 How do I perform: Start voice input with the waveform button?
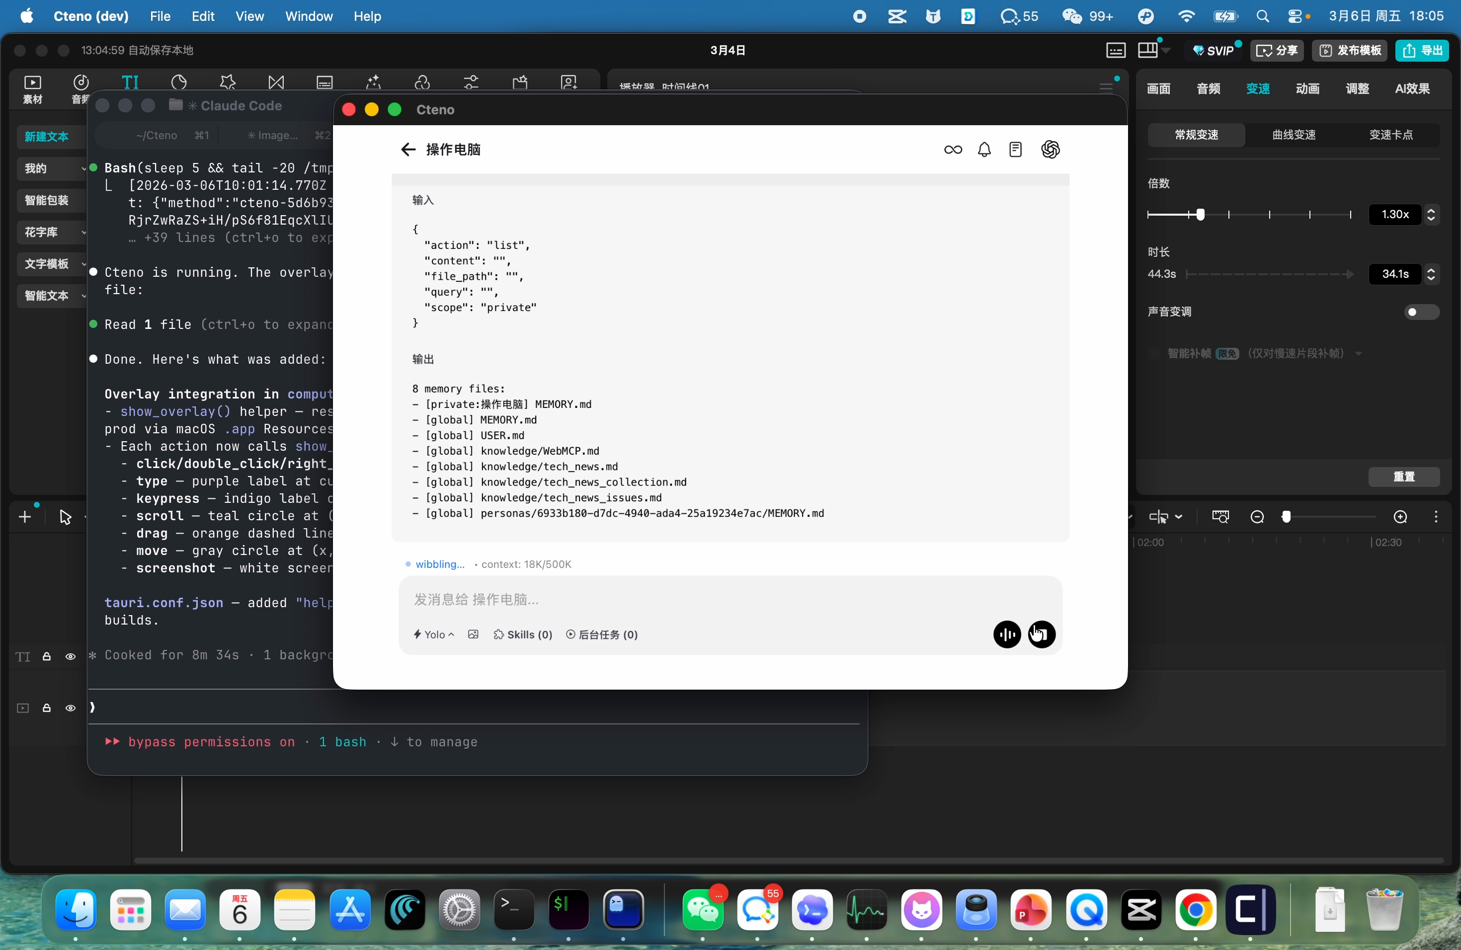click(x=1007, y=634)
